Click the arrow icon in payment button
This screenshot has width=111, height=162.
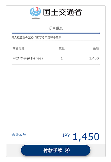tap(67, 150)
